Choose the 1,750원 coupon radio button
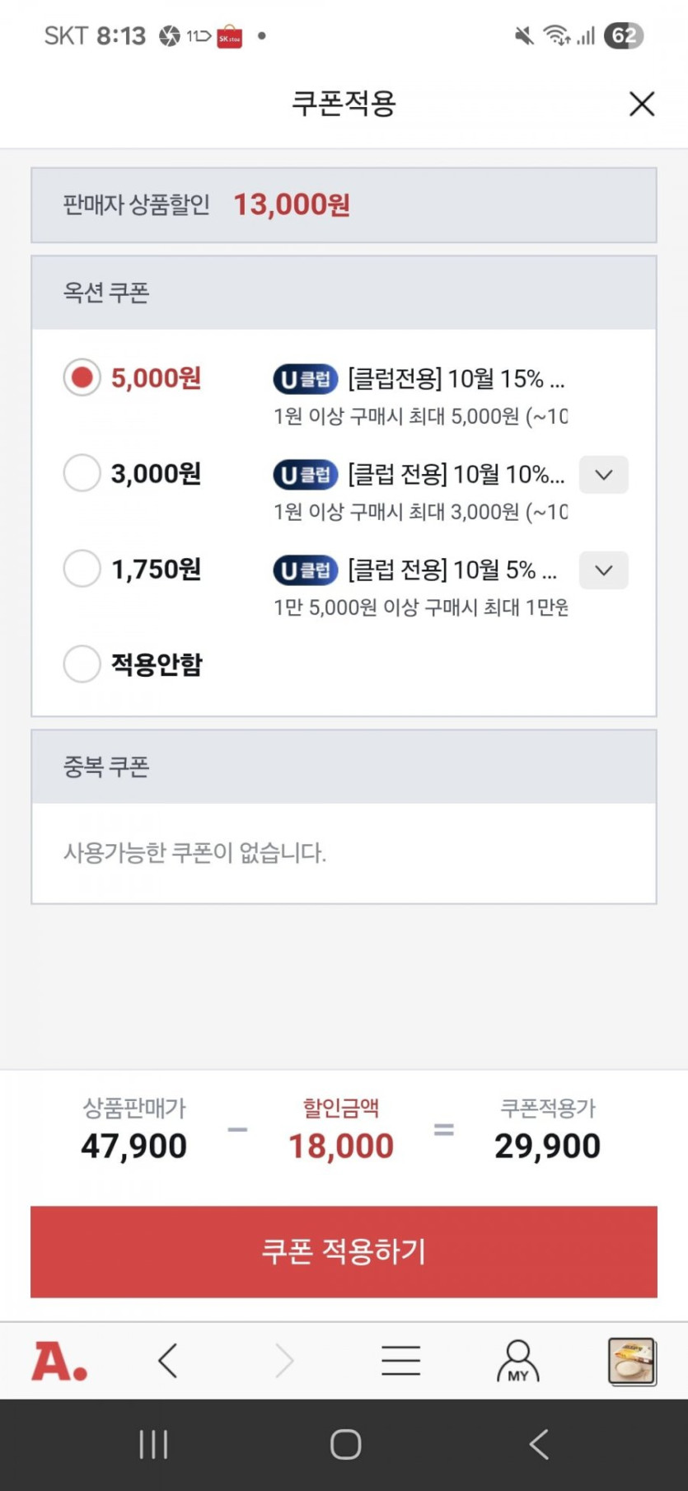 point(82,569)
